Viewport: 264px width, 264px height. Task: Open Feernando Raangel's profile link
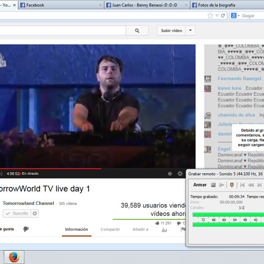click(239, 79)
